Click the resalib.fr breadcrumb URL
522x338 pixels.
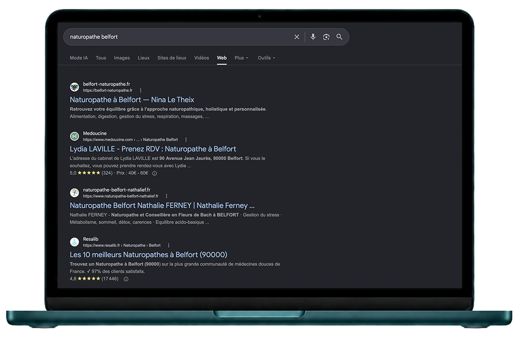click(122, 246)
